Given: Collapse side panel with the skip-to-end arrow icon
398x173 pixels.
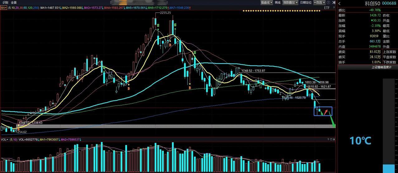Looking at the screenshot, I should tap(334, 2).
